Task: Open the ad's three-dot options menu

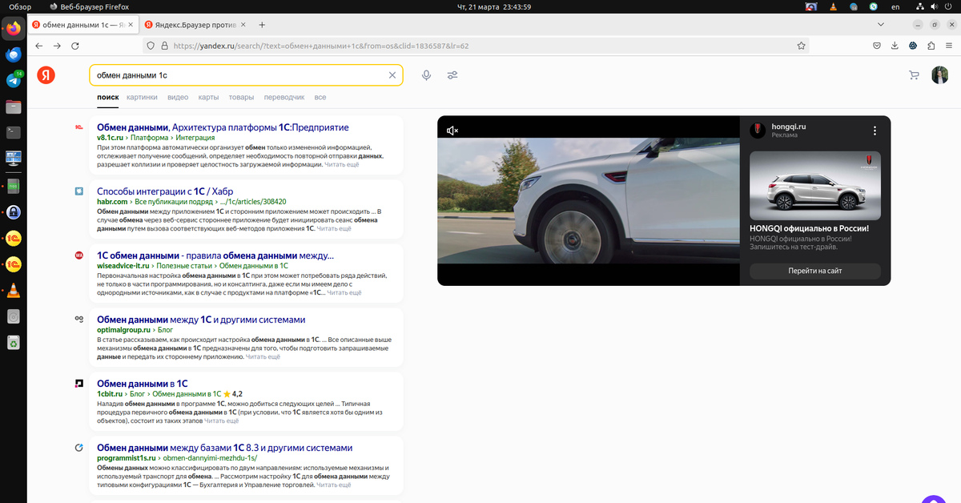Action: (875, 131)
